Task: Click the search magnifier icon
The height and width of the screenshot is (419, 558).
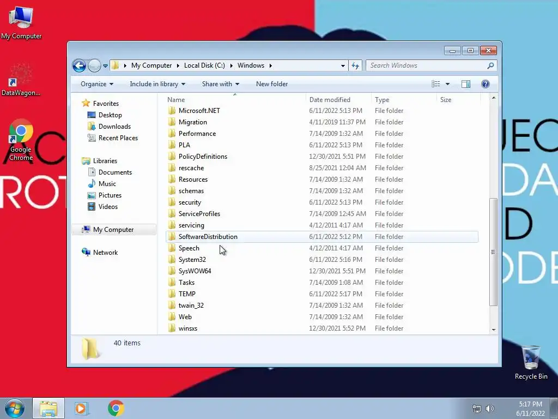Action: (490, 65)
